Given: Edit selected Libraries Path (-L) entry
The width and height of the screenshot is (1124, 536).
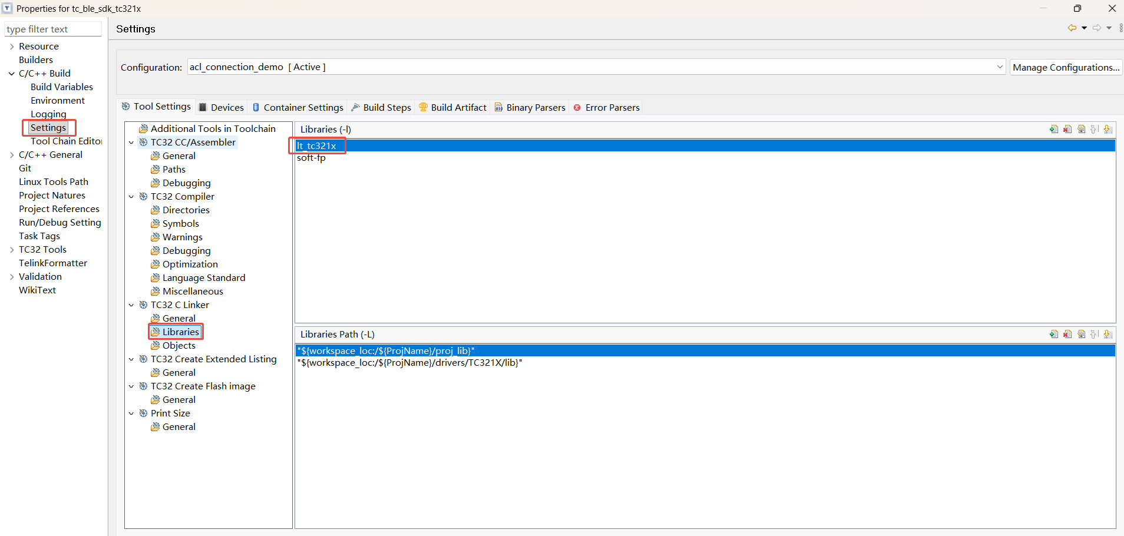Looking at the screenshot, I should click(x=1082, y=334).
